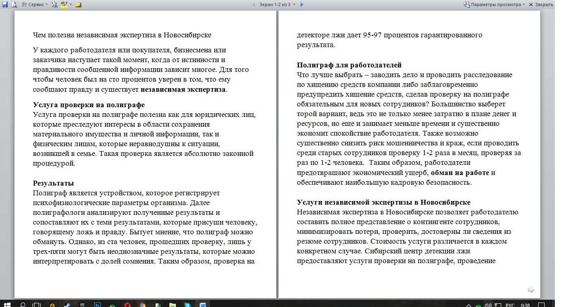Open the Windows Start menu
The height and width of the screenshot is (307, 580).
coord(7,305)
